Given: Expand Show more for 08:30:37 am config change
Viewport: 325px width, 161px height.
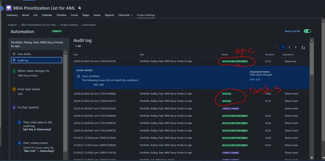Looking at the screenshot, I should pos(291,109).
